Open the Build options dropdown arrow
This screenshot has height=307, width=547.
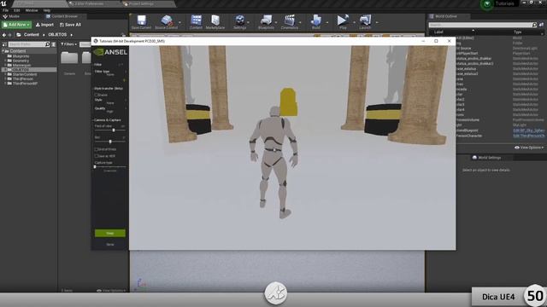(x=326, y=22)
